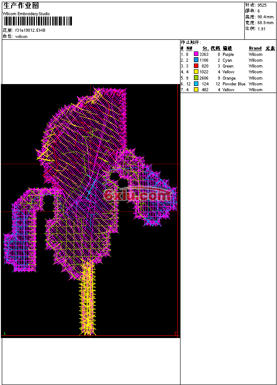Click the 针数 9525 stitch count text
277x385 pixels.
pos(256,5)
